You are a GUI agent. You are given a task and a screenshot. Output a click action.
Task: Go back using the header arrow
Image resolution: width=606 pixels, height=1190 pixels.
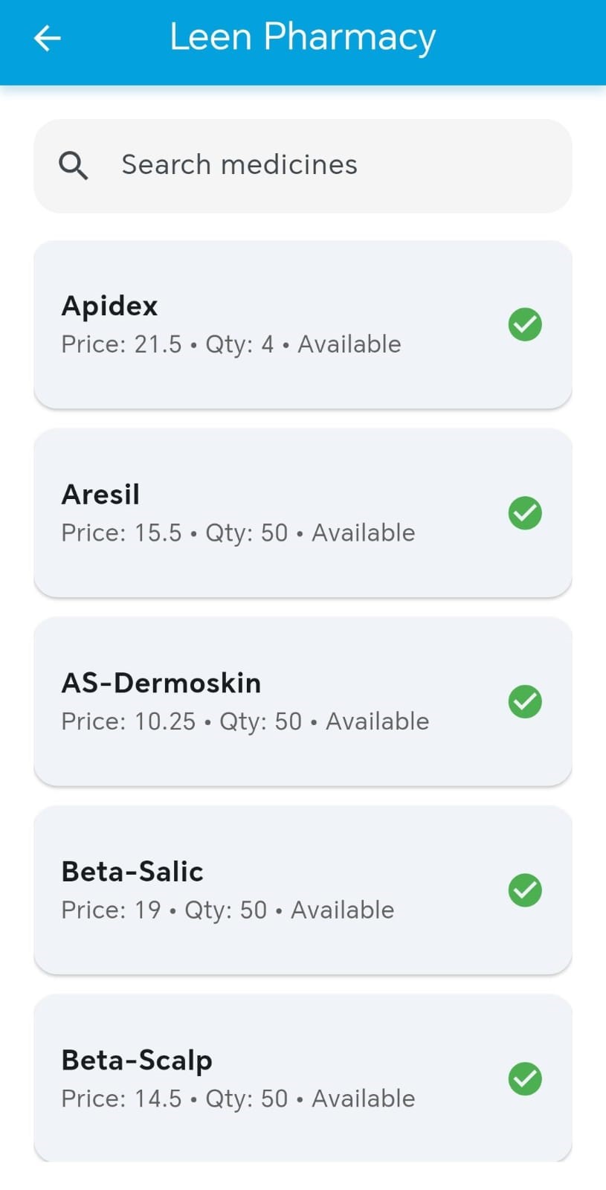(48, 38)
